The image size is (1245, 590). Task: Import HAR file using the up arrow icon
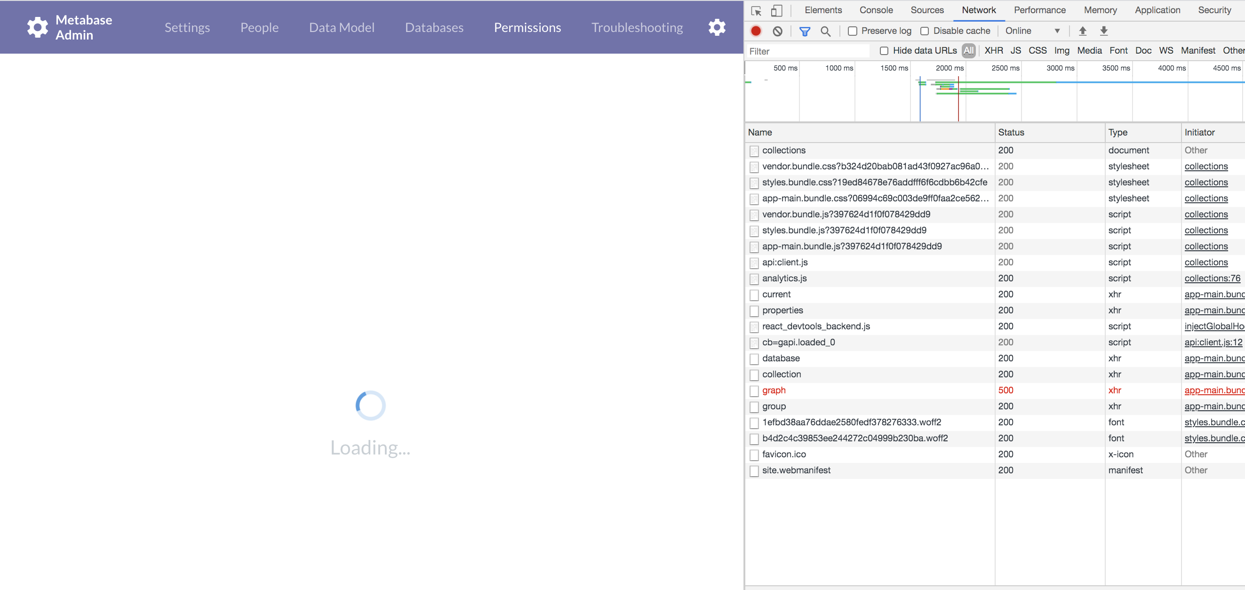1084,31
